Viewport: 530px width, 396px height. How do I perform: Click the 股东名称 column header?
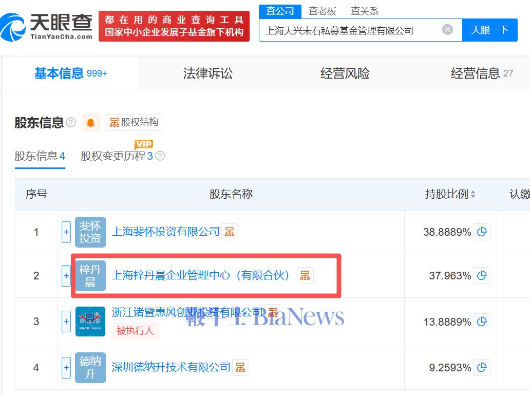[x=231, y=194]
